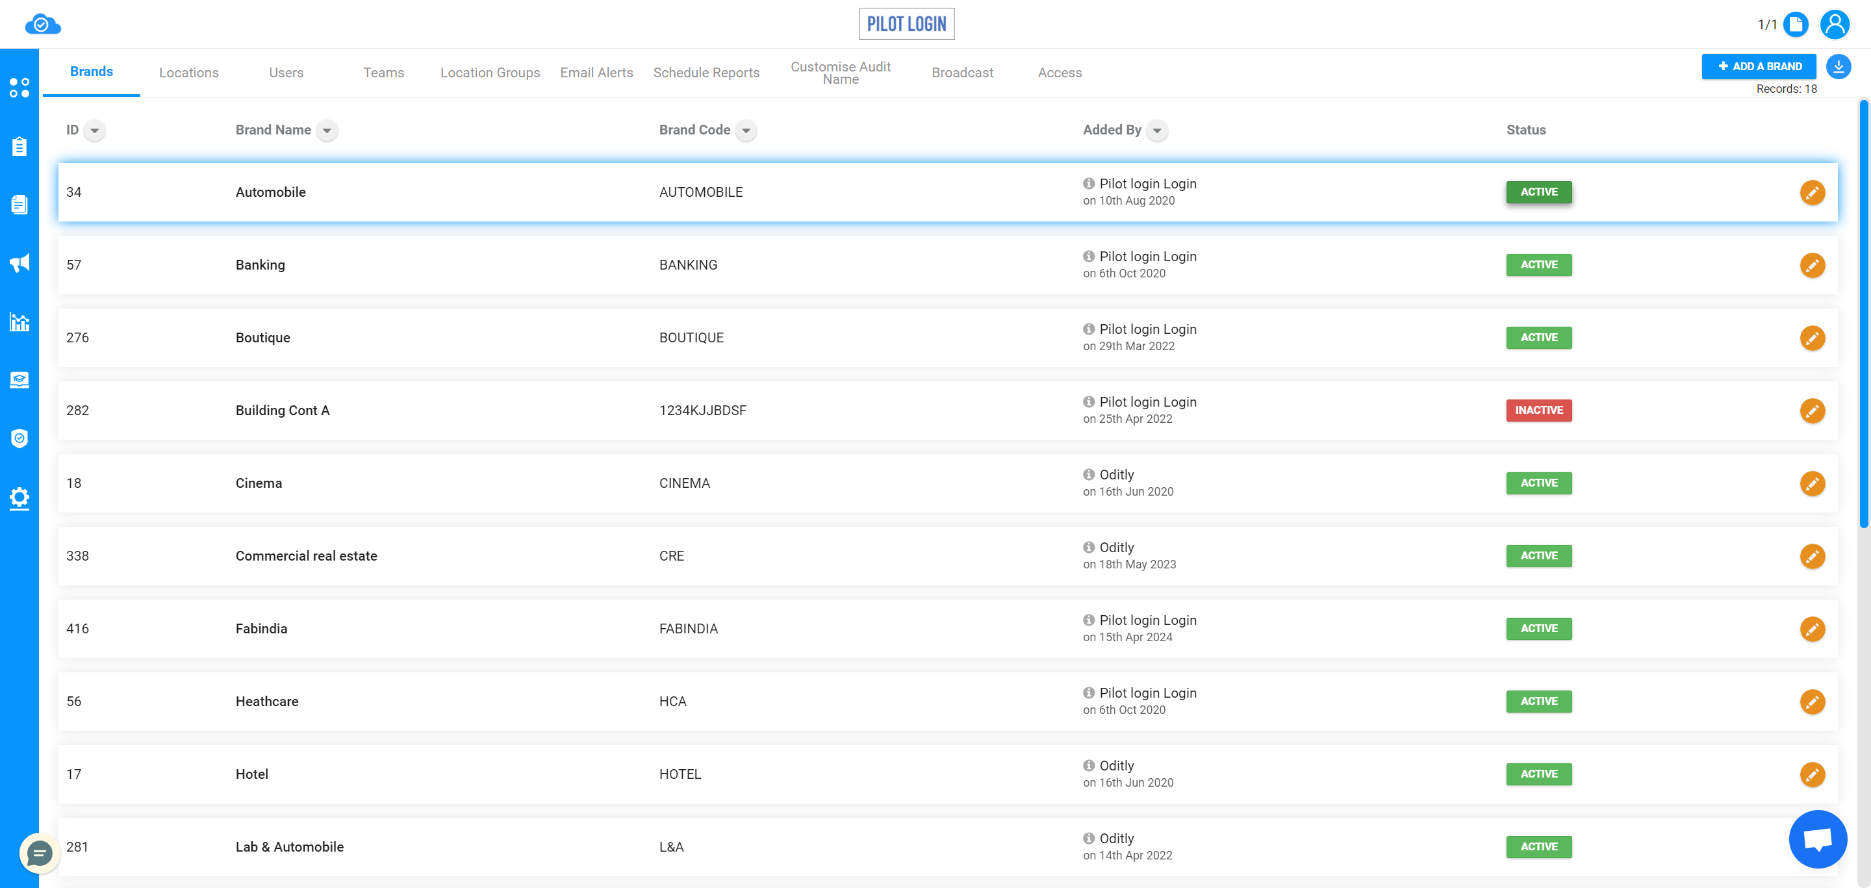Open the Customise Audit Name tab
The height and width of the screenshot is (888, 1871).
[841, 73]
